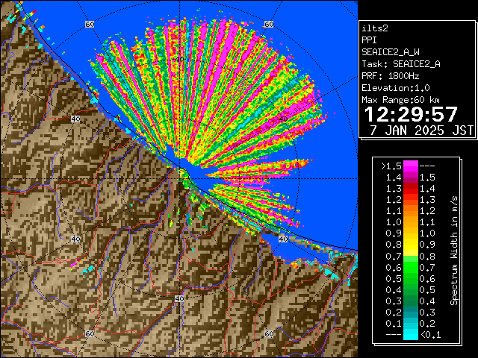Click the 'SEAICE2_A_W' product name

391,52
